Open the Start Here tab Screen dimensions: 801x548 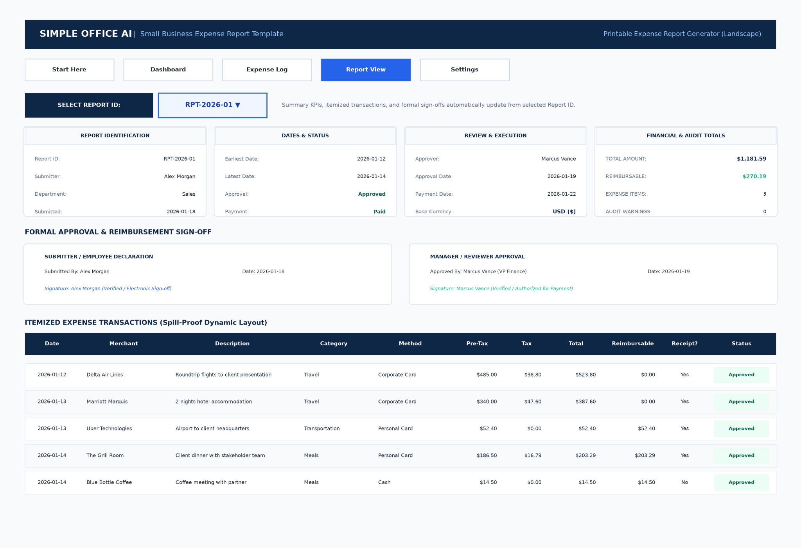69,70
